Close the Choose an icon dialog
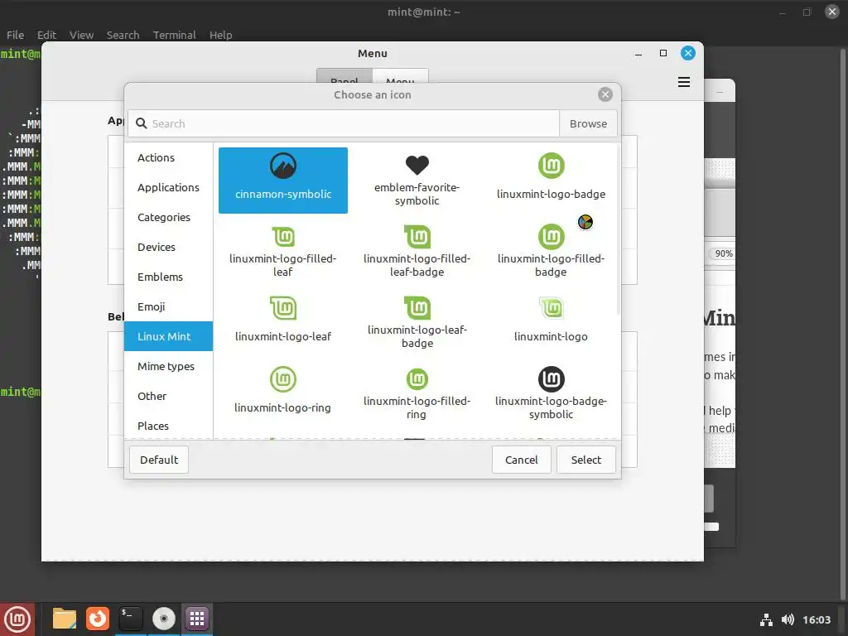Image resolution: width=848 pixels, height=636 pixels. coord(605,94)
